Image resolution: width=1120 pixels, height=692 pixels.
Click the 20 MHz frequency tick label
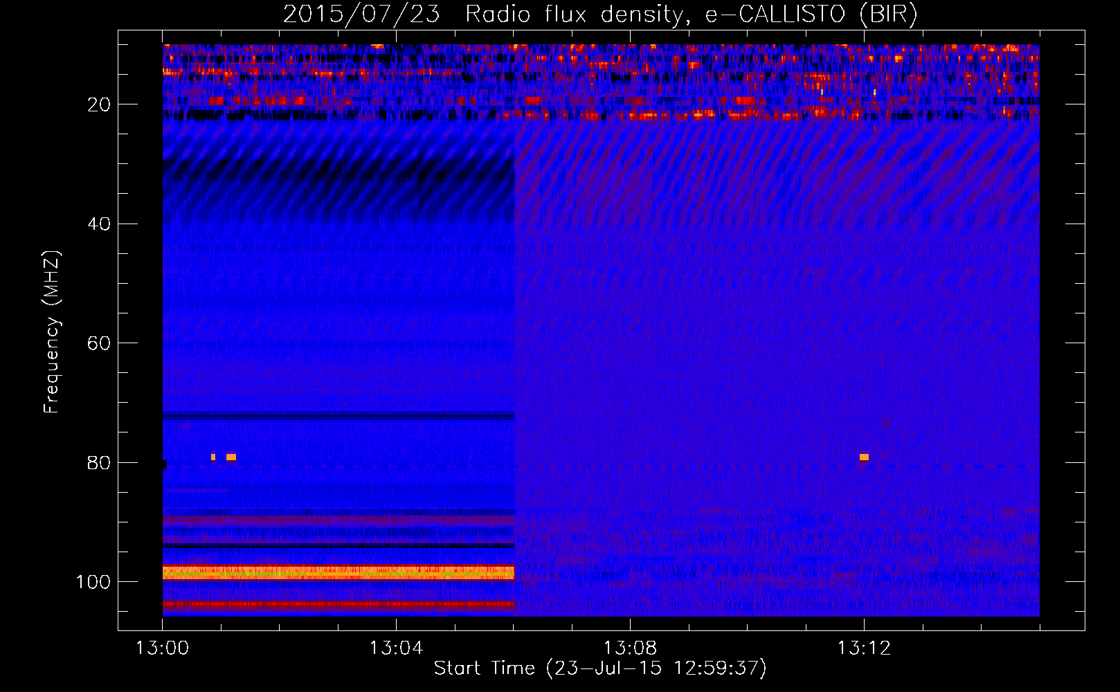[99, 104]
